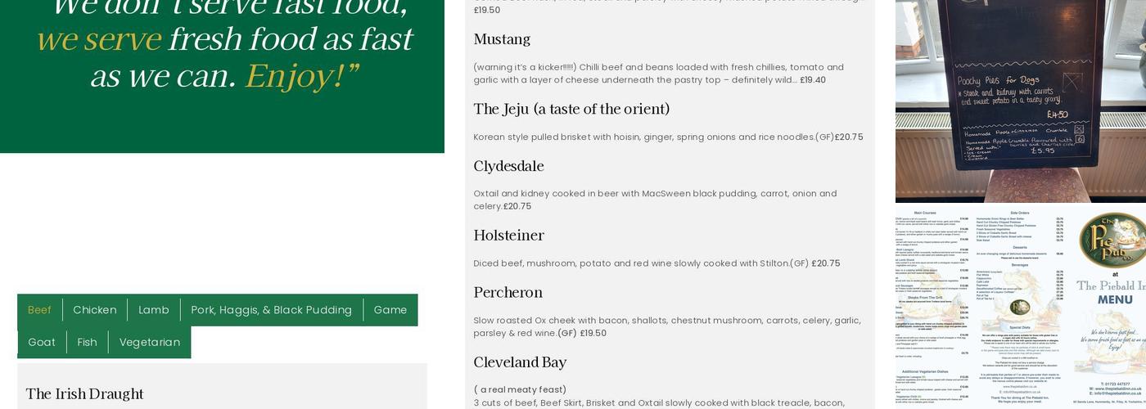This screenshot has width=1146, height=409.
Task: Click the 'Enjoy!' slogan word
Action: [x=301, y=76]
